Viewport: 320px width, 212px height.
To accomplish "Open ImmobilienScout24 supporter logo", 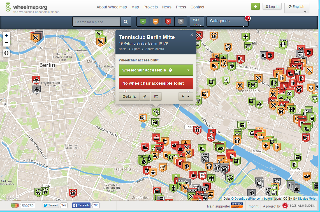I will (237, 205).
